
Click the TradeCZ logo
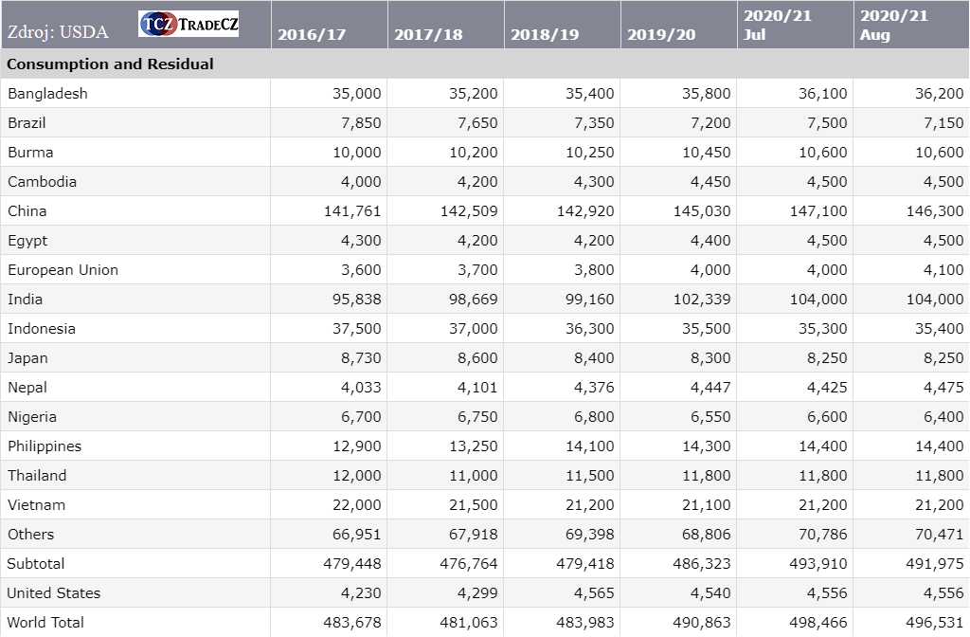pos(189,25)
